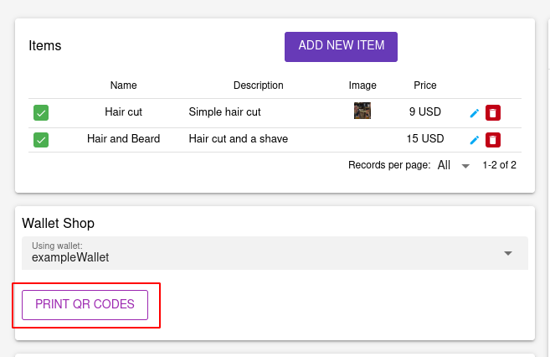
Task: Toggle the Hair cut row checkbox
Action: [x=41, y=112]
